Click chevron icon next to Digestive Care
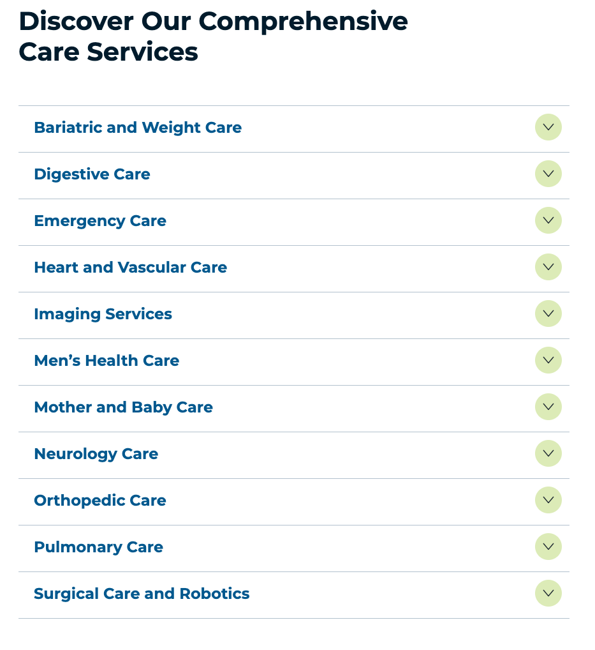595x650 pixels. pos(548,174)
